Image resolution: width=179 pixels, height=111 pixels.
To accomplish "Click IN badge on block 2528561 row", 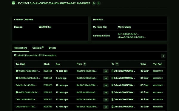I will [106, 71].
